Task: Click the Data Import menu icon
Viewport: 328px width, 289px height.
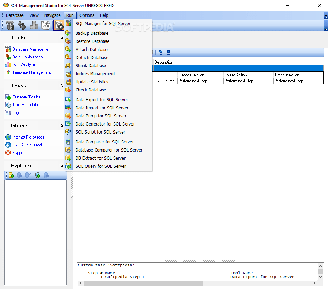Action: point(69,108)
